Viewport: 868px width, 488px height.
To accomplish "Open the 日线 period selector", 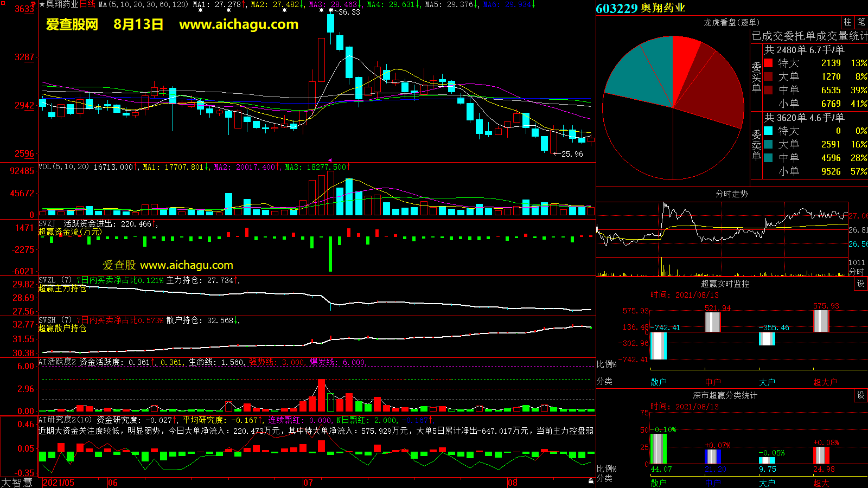I will click(87, 4).
